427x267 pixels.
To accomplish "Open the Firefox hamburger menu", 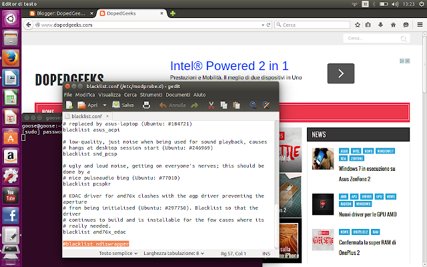I will (420, 25).
